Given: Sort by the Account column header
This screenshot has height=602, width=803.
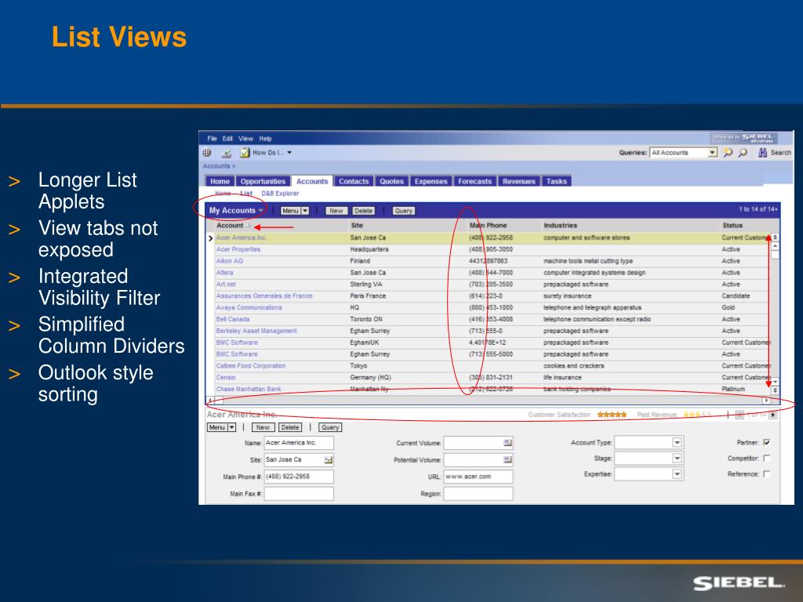Looking at the screenshot, I should click(230, 225).
